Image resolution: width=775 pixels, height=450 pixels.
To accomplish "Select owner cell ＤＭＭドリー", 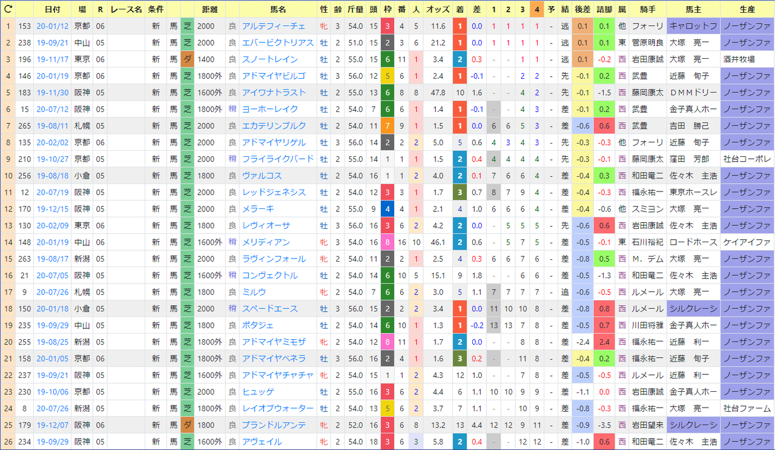I will (693, 93).
